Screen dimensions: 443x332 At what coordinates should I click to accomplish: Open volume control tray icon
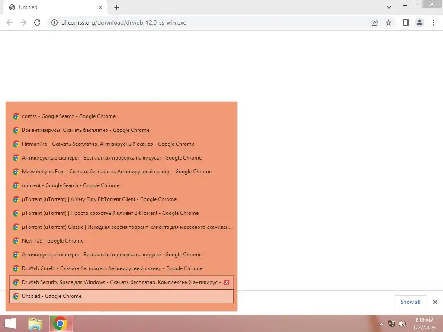(x=402, y=323)
